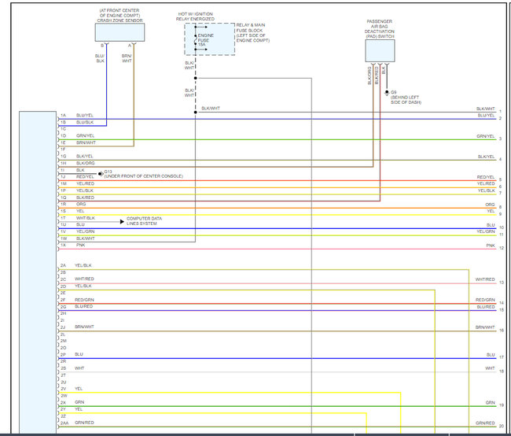Click pin label 1W
511x436 pixels.
[x=63, y=238]
